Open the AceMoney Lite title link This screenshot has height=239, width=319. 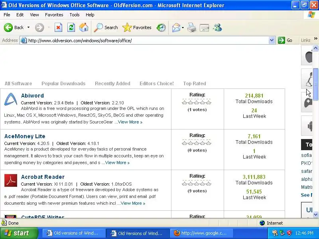coord(25,136)
